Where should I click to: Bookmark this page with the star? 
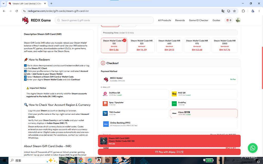pyautogui.click(x=234, y=11)
